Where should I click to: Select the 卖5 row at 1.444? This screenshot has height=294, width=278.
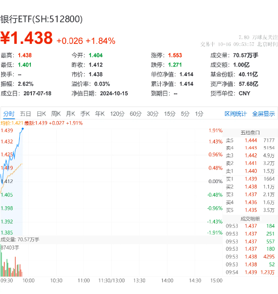tap(250, 140)
